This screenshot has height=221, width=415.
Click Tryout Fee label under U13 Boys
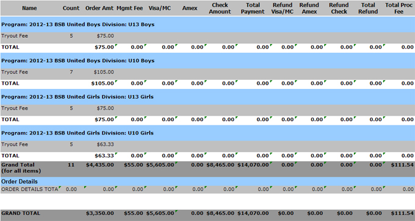coord(15,36)
